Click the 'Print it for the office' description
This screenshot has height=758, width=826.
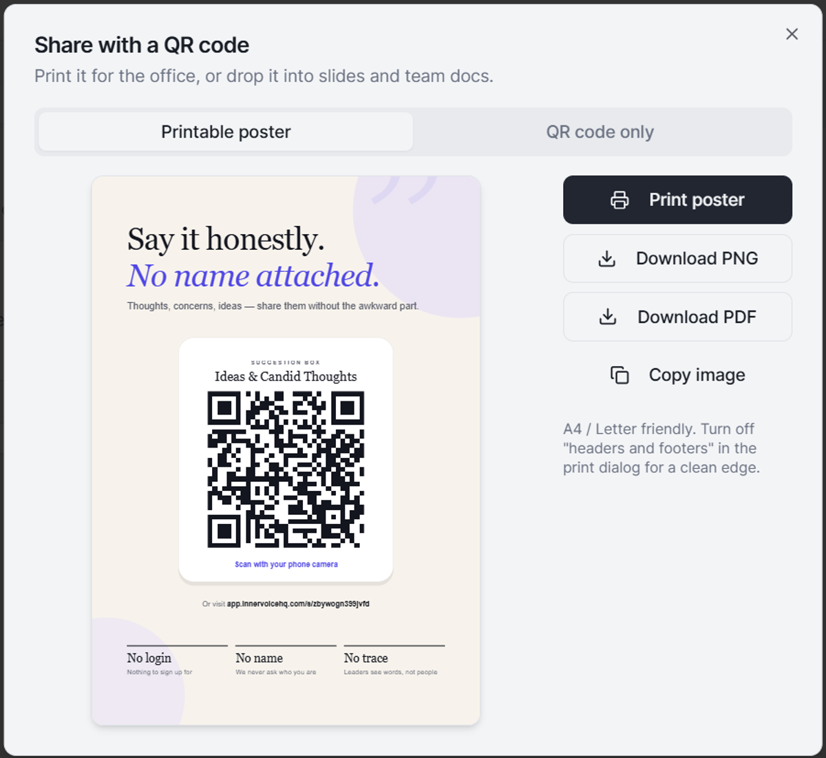pyautogui.click(x=264, y=76)
